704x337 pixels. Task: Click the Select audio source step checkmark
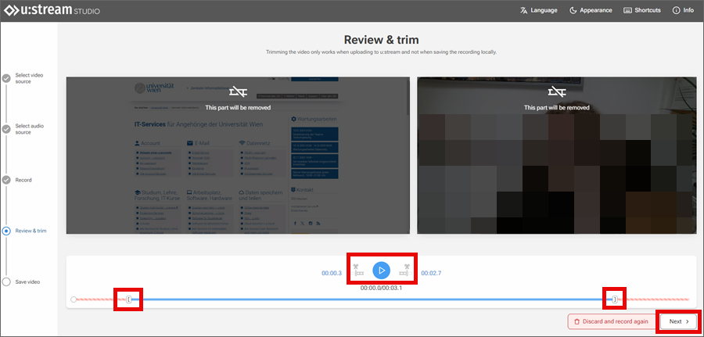click(7, 129)
